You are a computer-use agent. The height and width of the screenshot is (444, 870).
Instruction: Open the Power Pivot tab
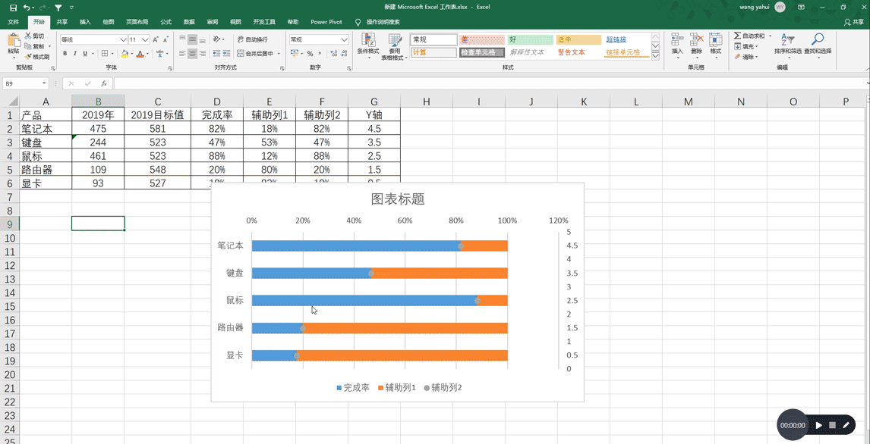(x=326, y=22)
